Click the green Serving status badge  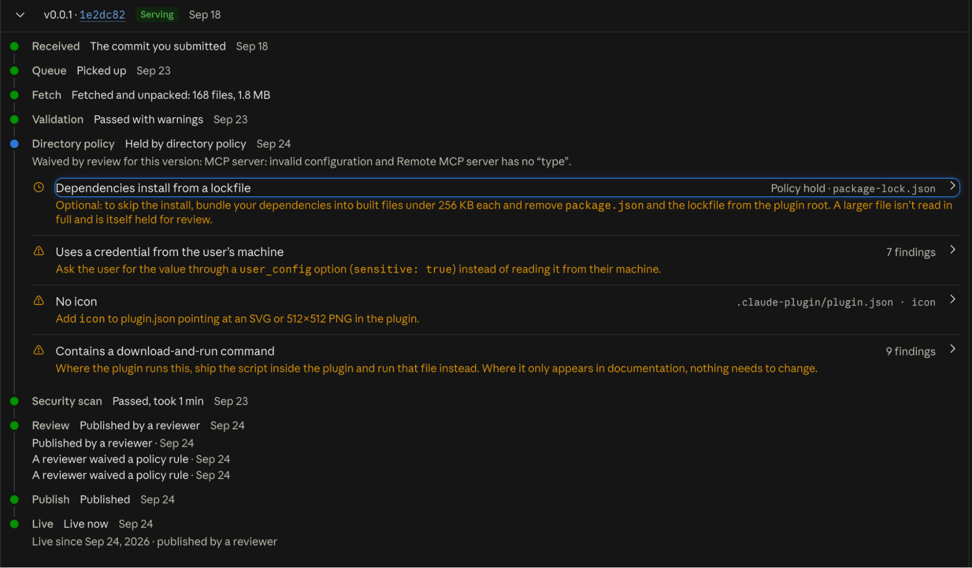click(157, 15)
